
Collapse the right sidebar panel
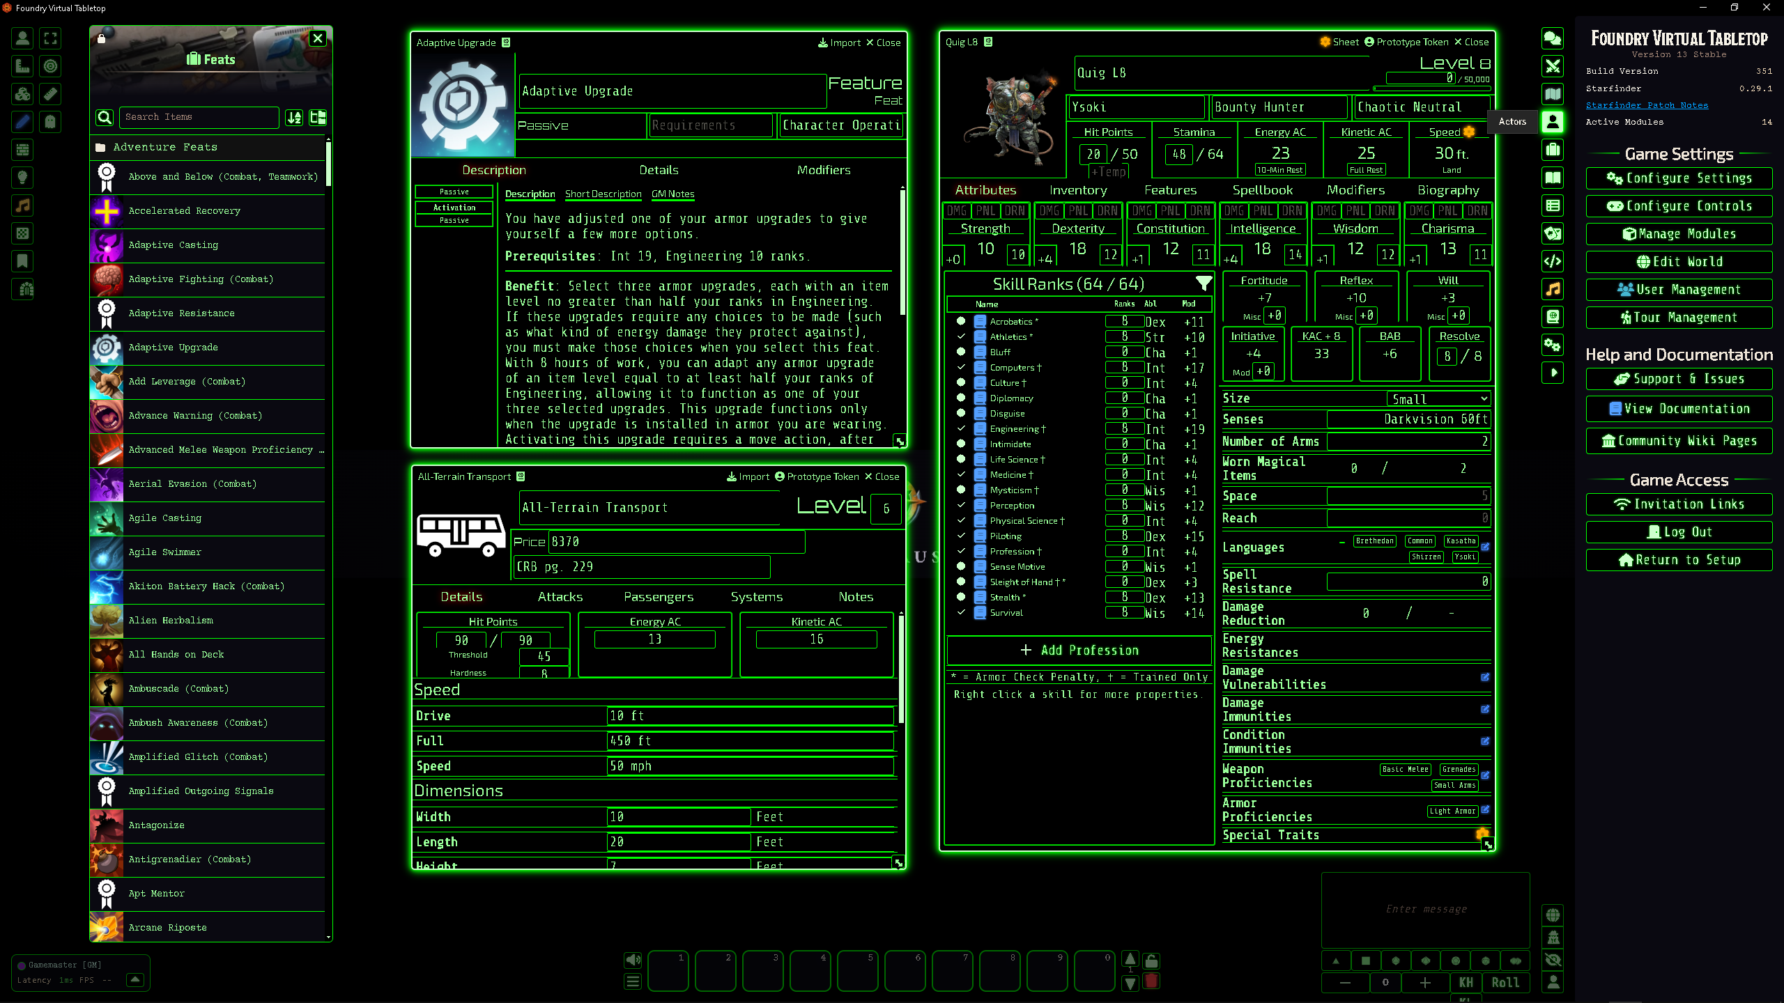(x=1553, y=373)
